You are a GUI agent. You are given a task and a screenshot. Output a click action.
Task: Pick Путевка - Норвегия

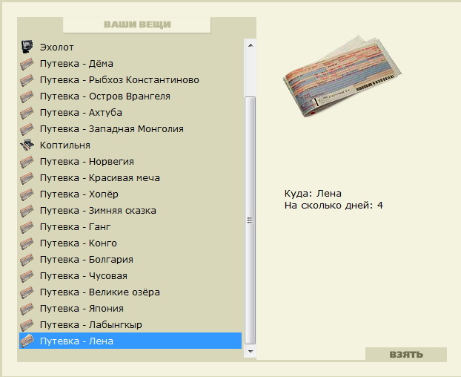point(130,162)
